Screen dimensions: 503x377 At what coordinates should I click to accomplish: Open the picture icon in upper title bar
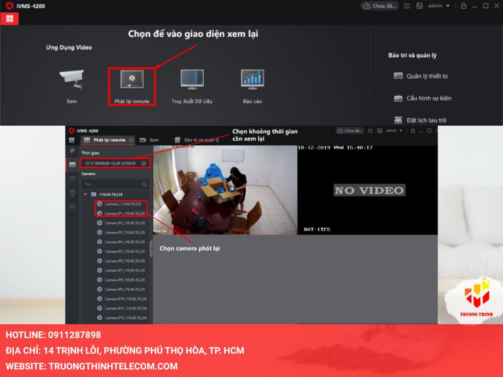click(x=419, y=6)
